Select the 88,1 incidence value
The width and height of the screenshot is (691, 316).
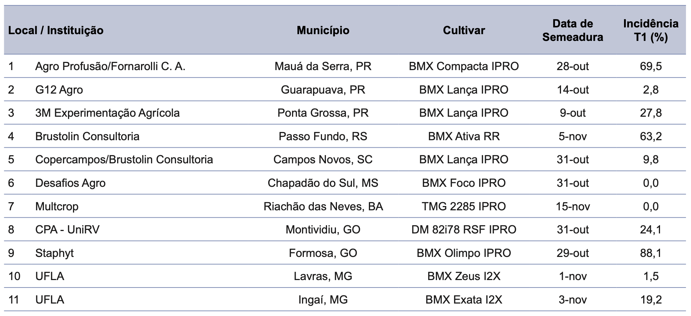[651, 253]
